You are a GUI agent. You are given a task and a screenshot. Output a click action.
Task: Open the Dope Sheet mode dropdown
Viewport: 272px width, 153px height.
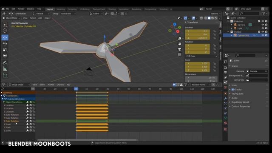pos(19,85)
